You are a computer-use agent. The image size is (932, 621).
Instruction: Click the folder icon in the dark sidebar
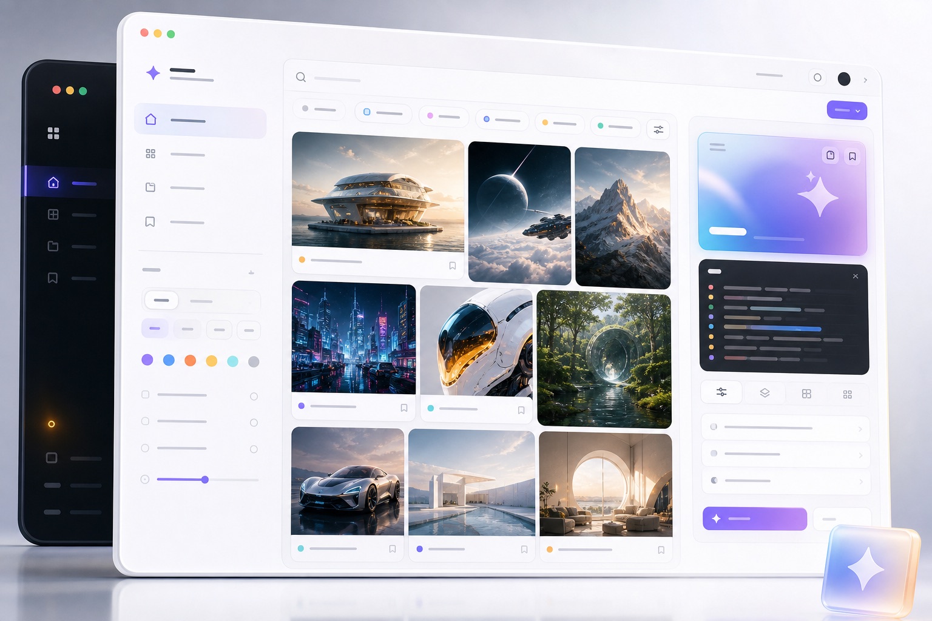[53, 246]
